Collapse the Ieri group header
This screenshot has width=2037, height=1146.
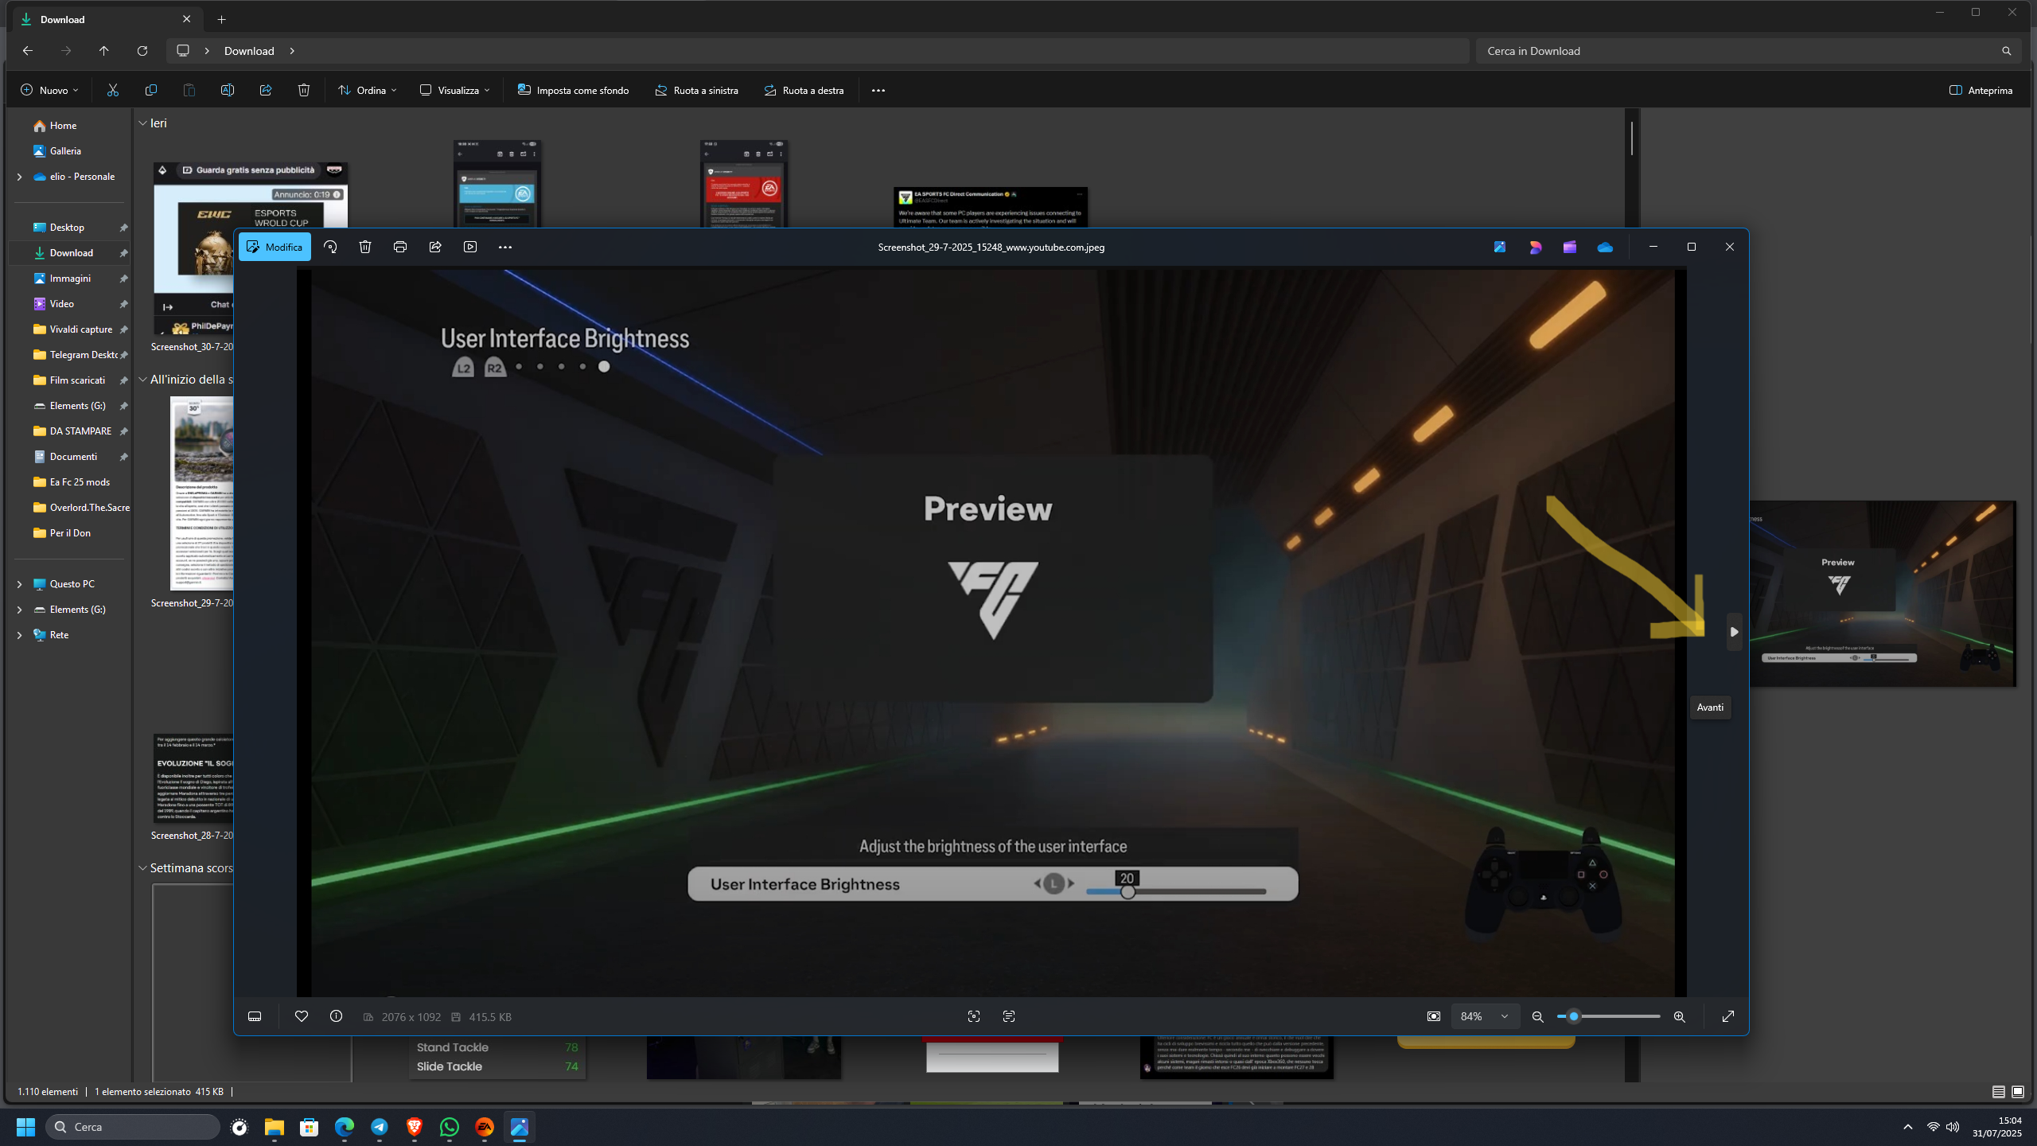[143, 123]
